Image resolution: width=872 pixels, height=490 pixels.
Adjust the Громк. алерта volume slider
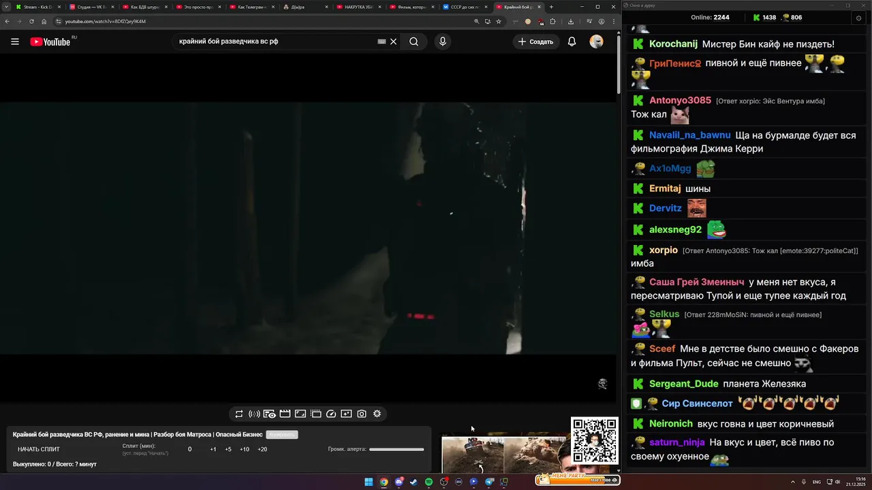click(x=396, y=449)
